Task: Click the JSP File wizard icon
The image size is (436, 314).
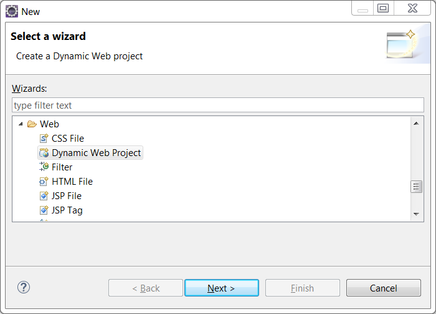Action: (44, 196)
